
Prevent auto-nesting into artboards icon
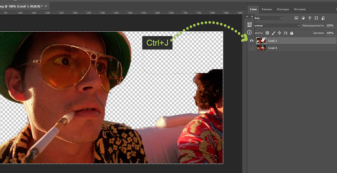tap(285, 33)
